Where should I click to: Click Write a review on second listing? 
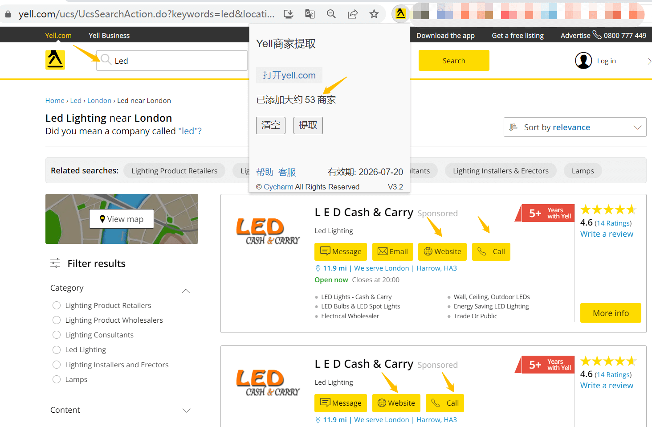pos(607,386)
